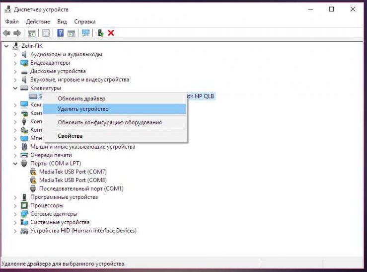
Task: Choose Удалить устройство from context menu
Action: (83, 109)
